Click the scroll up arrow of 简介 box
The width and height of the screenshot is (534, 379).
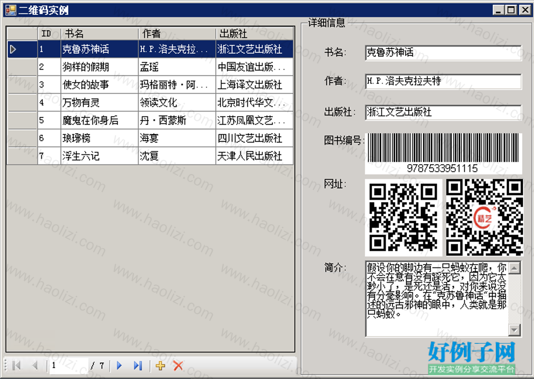[514, 268]
